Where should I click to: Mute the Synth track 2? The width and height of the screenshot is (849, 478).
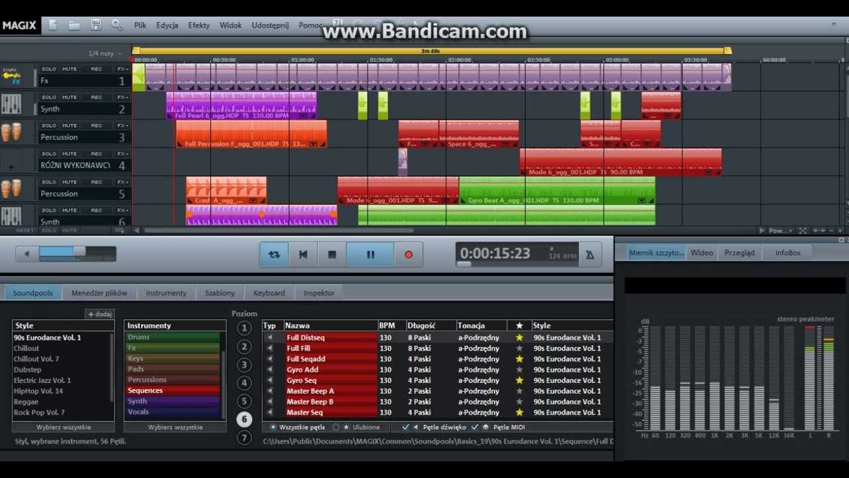tap(70, 97)
